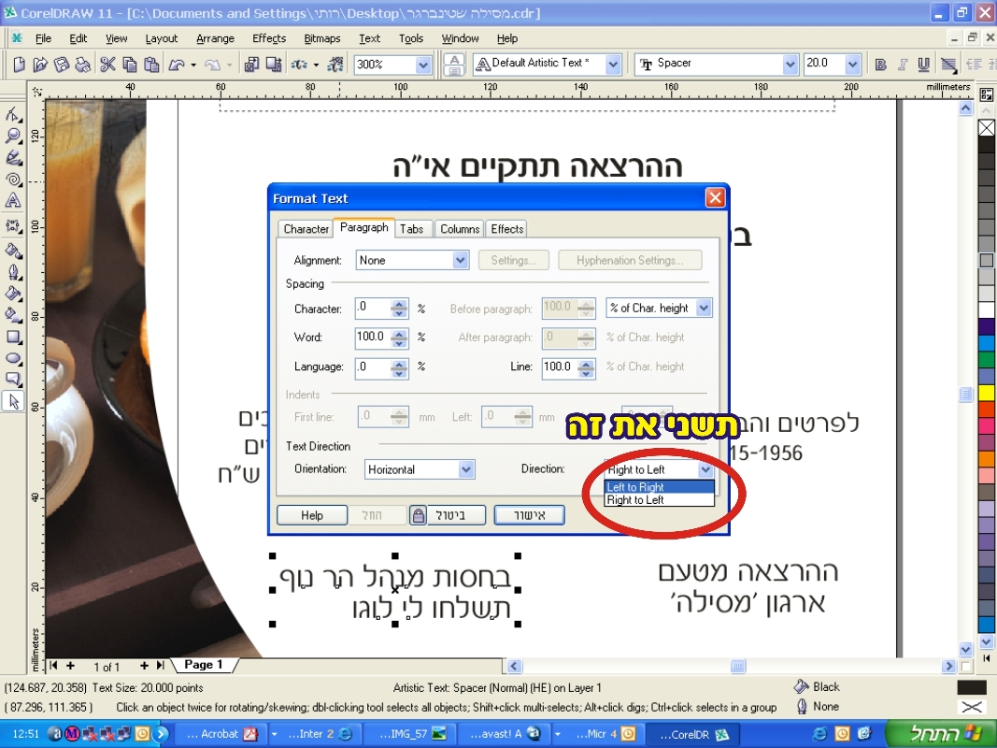
Task: Select the Interactive Blend tool
Action: point(13,225)
